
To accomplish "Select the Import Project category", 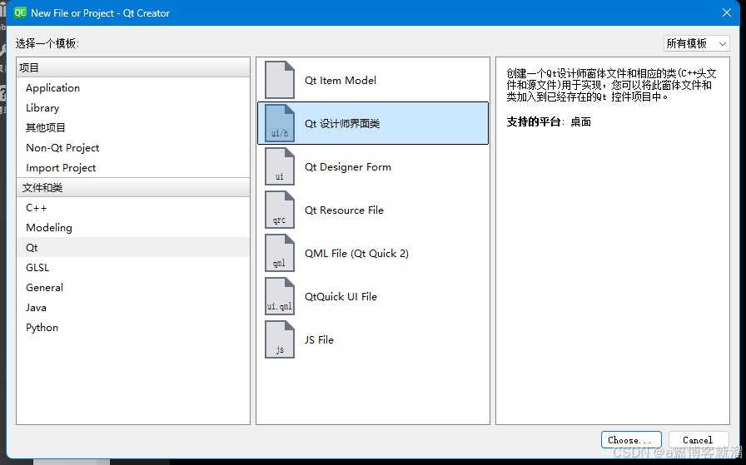I will (x=133, y=168).
